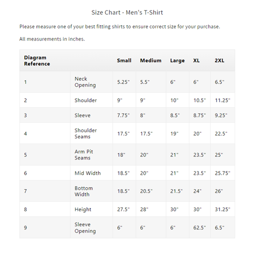Click the "All measurements in inches" note
The width and height of the screenshot is (254, 254).
(x=52, y=39)
